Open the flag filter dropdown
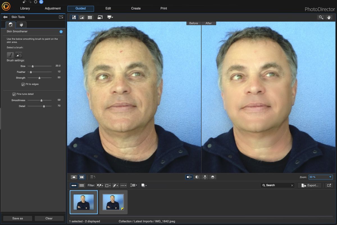Viewport: 337px width, 225px height. pyautogui.click(x=100, y=185)
